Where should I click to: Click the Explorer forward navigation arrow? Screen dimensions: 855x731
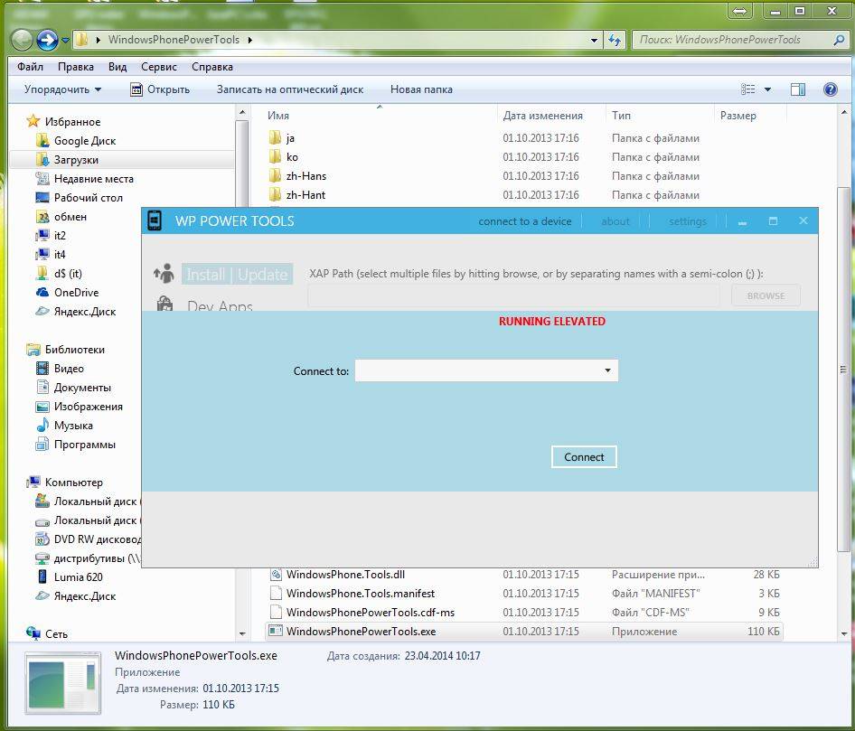47,40
